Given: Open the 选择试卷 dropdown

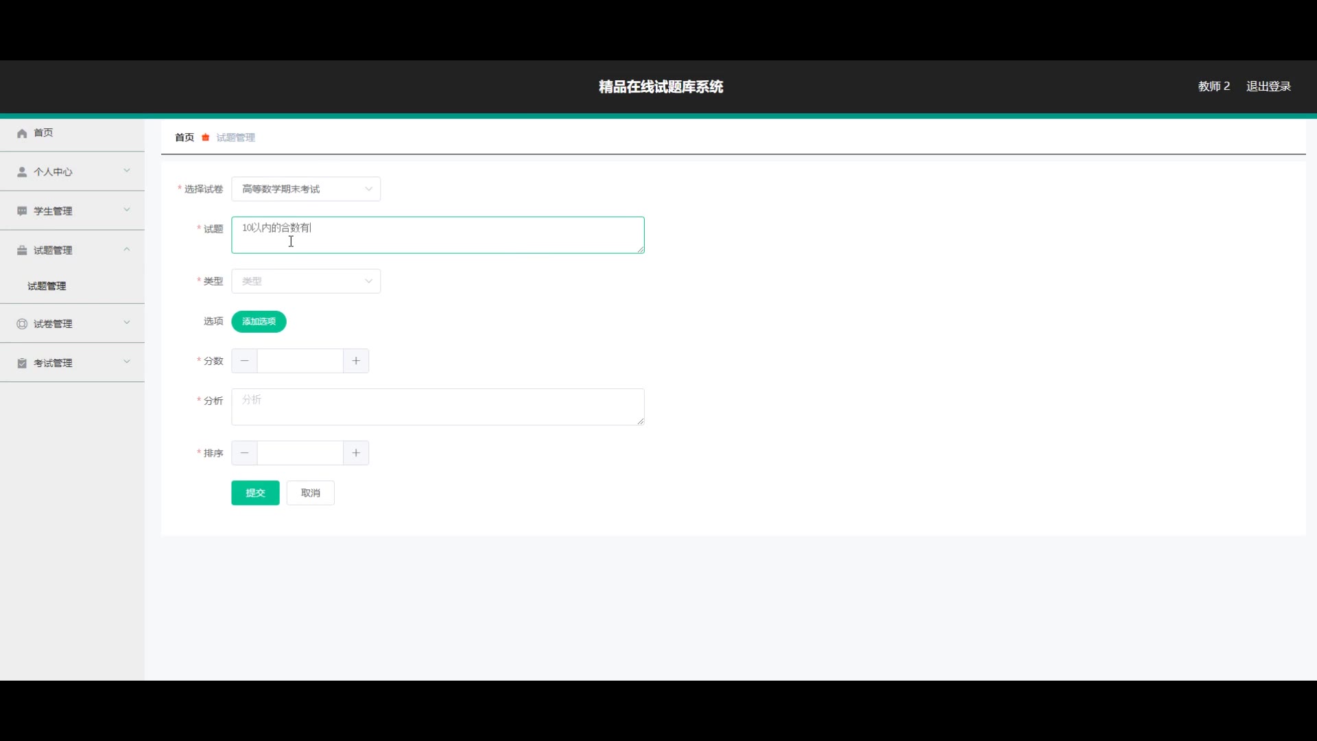Looking at the screenshot, I should click(306, 189).
